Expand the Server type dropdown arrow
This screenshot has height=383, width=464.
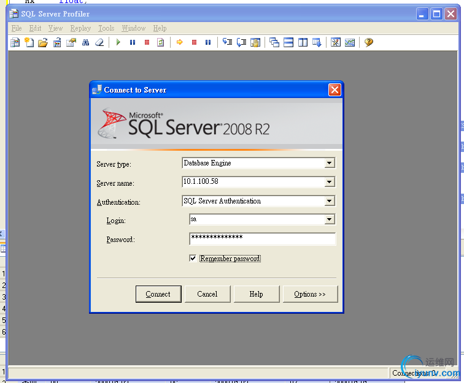[330, 163]
